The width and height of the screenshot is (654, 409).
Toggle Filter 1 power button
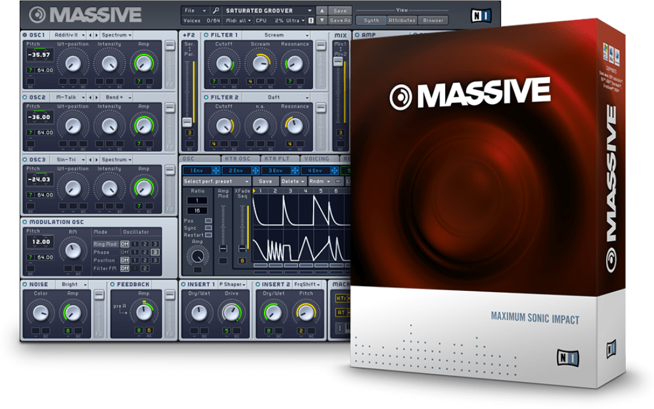click(206, 35)
